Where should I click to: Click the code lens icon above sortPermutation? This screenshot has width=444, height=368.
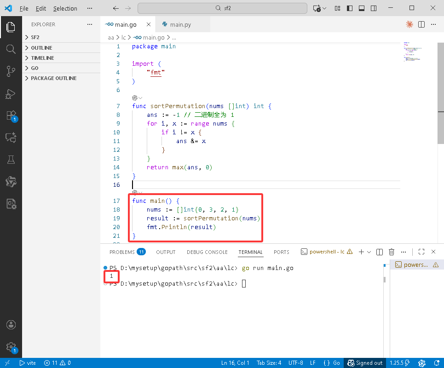(135, 98)
